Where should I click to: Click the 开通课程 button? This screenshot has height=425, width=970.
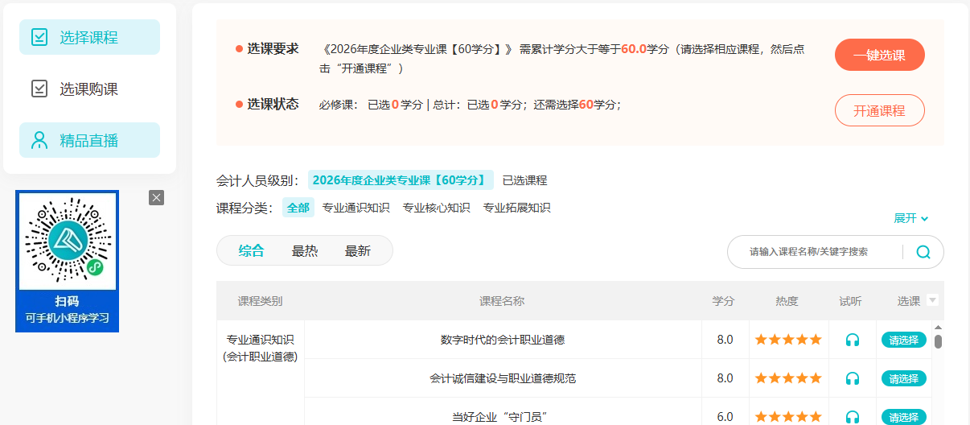(880, 111)
